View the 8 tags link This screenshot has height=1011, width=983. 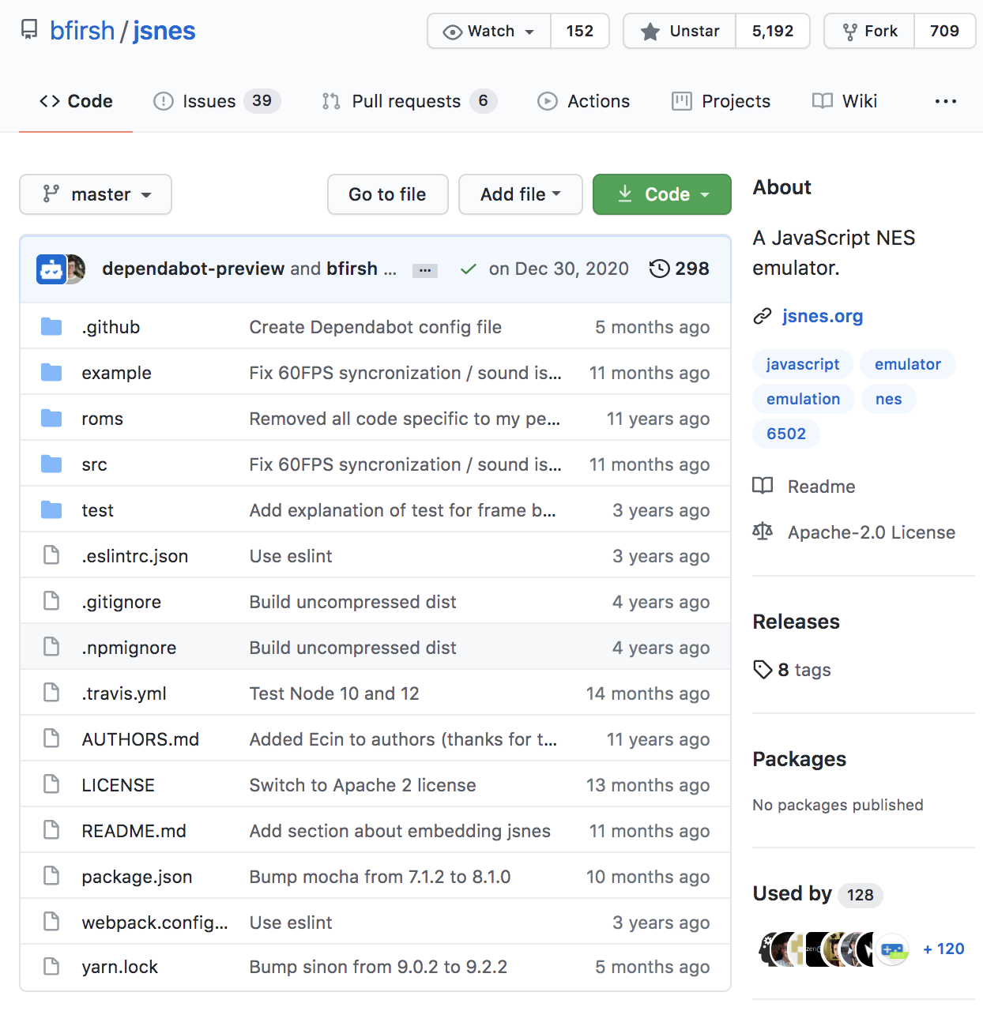pyautogui.click(x=793, y=670)
